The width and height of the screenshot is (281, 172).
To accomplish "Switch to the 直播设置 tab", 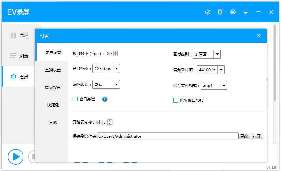I will click(53, 70).
